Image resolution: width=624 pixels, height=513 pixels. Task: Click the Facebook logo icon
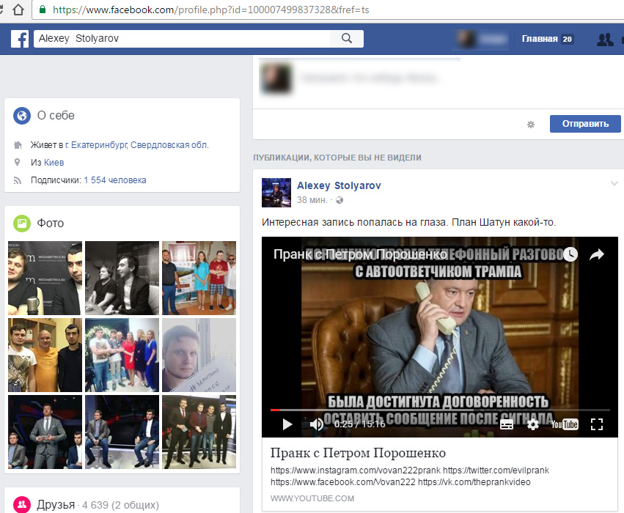19,39
